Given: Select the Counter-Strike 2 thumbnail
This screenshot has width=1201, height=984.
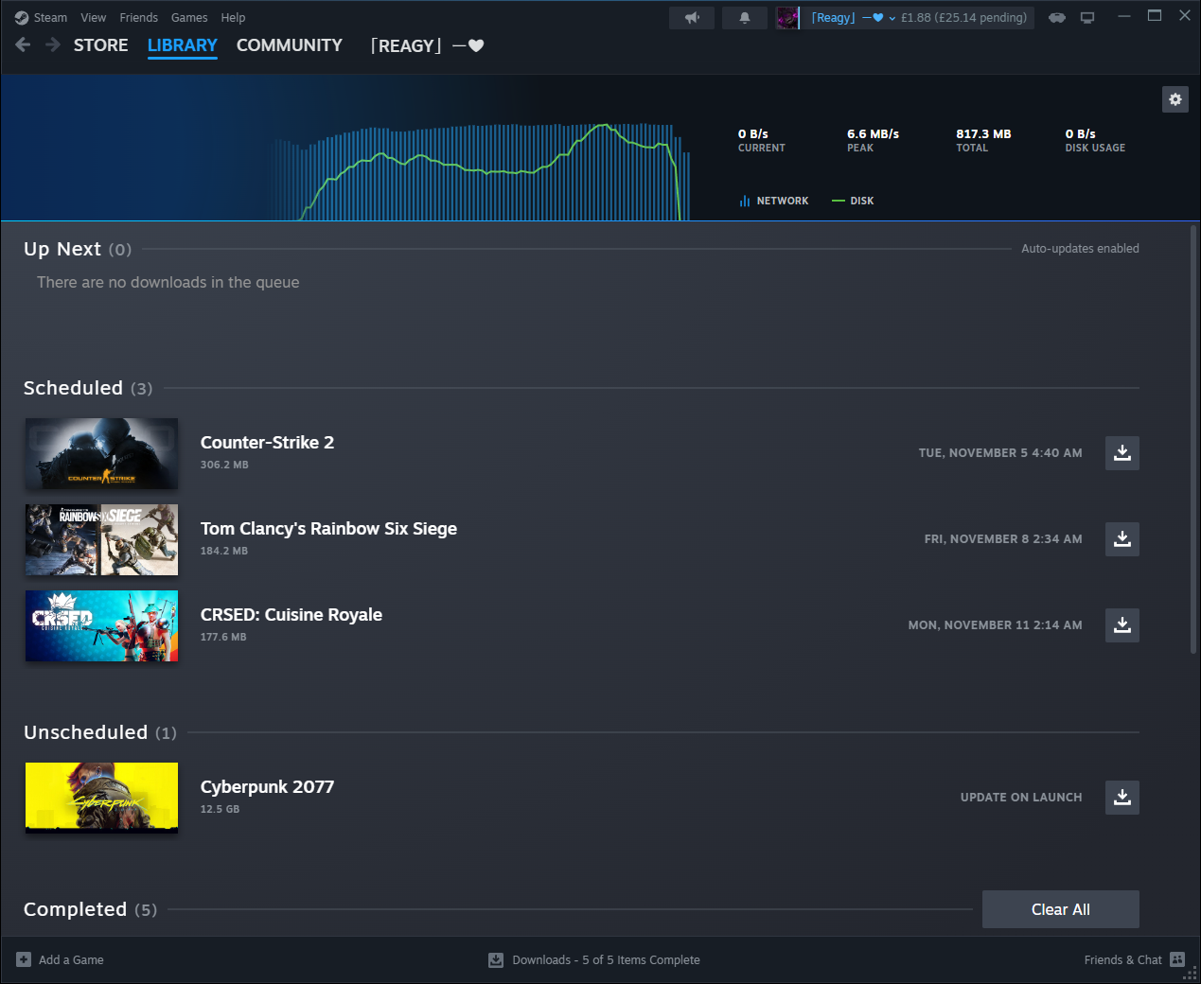Looking at the screenshot, I should pos(101,454).
